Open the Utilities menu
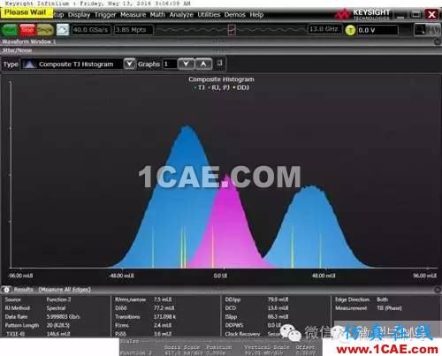 [x=209, y=15]
